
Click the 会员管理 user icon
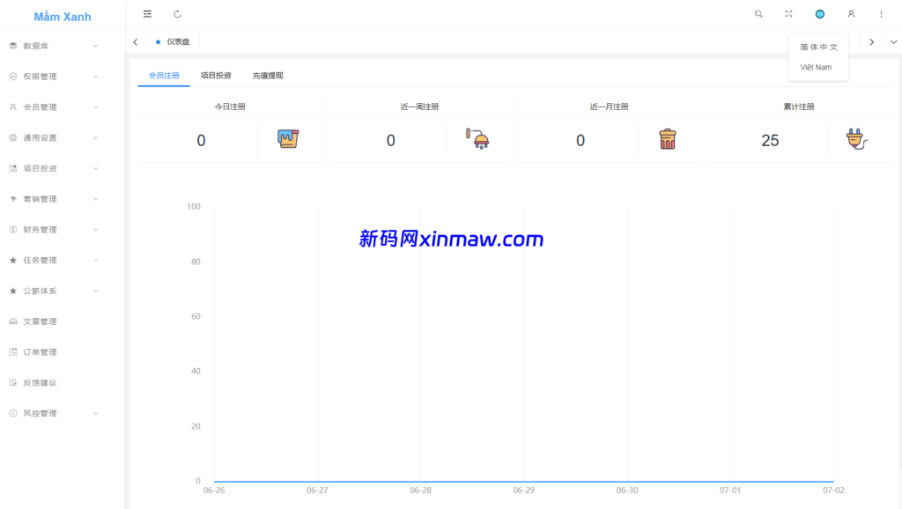click(x=12, y=107)
